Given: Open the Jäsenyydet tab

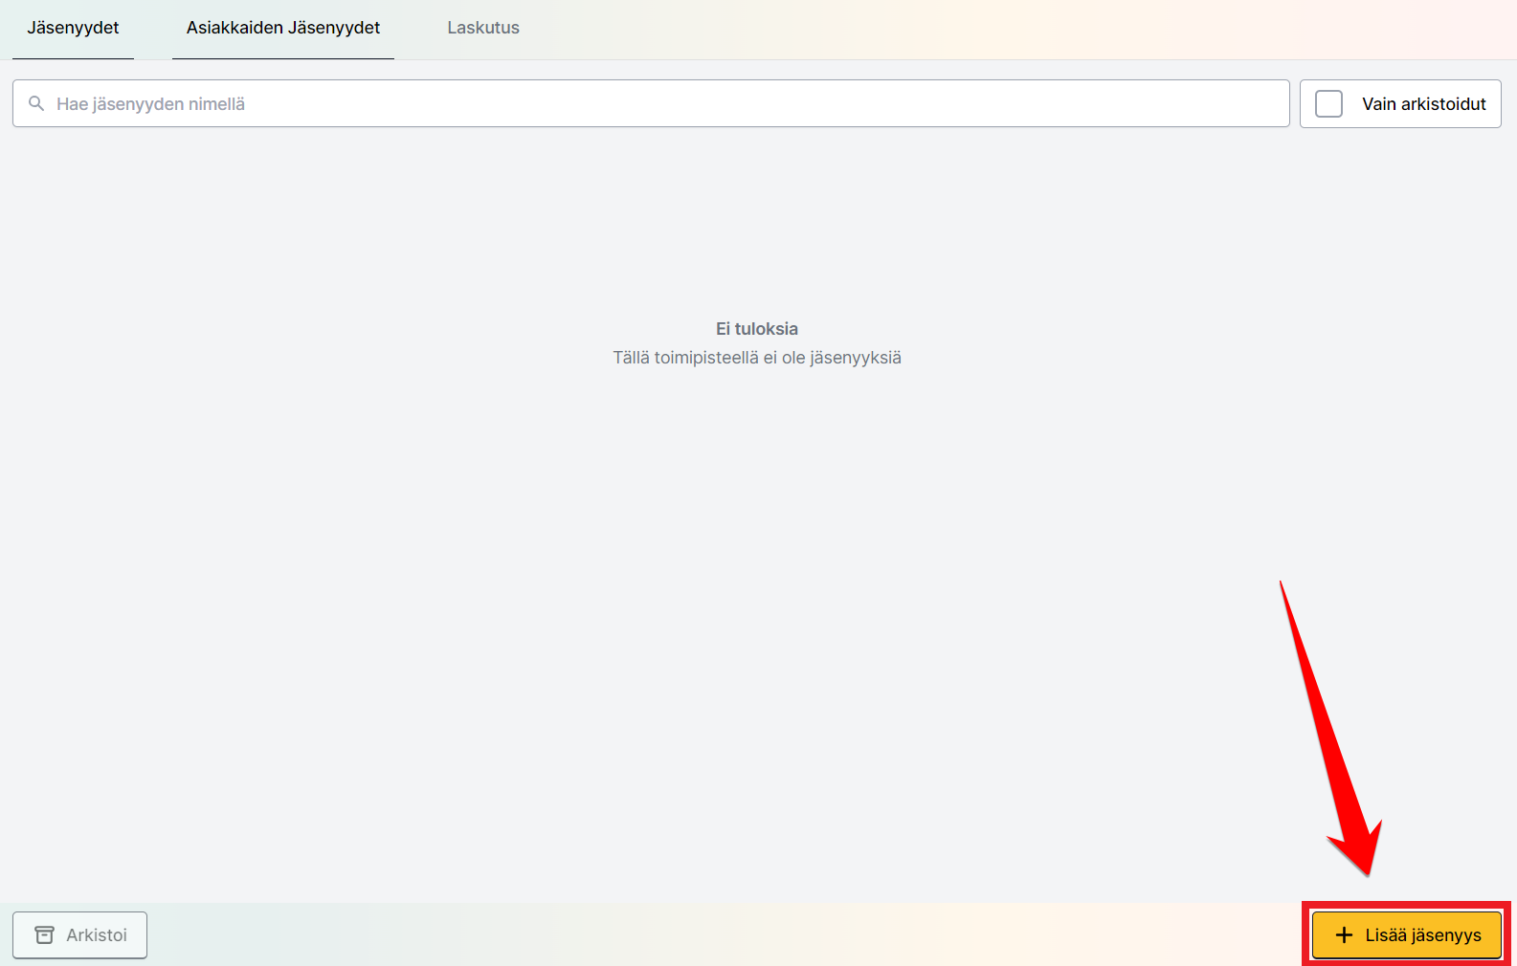Looking at the screenshot, I should click(73, 28).
